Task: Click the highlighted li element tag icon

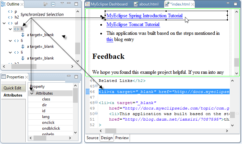Action: pos(16,29)
